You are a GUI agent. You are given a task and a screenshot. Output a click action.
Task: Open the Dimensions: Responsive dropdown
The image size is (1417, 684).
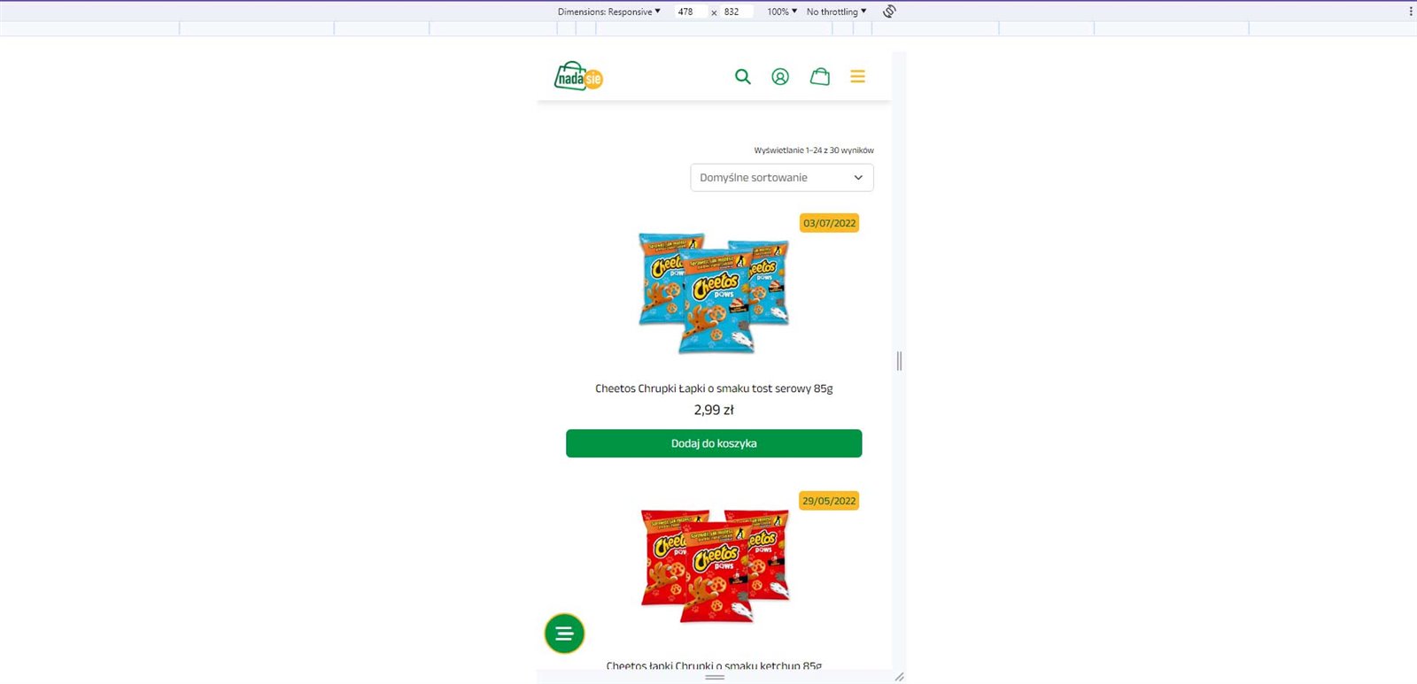[609, 12]
